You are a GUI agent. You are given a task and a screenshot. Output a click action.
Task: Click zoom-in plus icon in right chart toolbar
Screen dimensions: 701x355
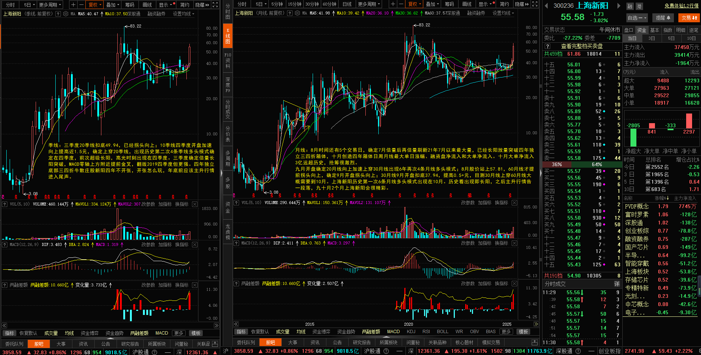[x=393, y=4]
